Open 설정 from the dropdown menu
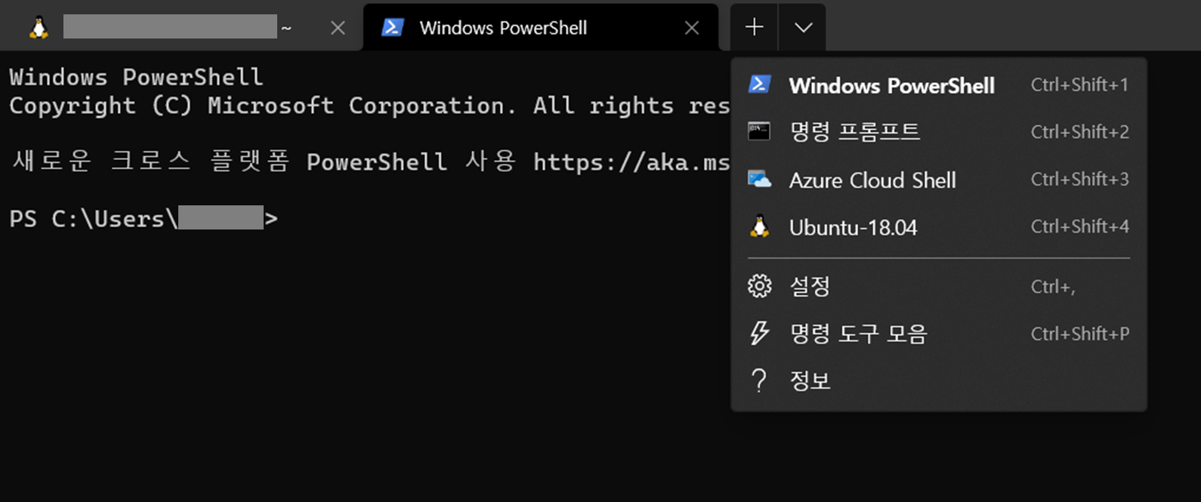 click(x=939, y=286)
